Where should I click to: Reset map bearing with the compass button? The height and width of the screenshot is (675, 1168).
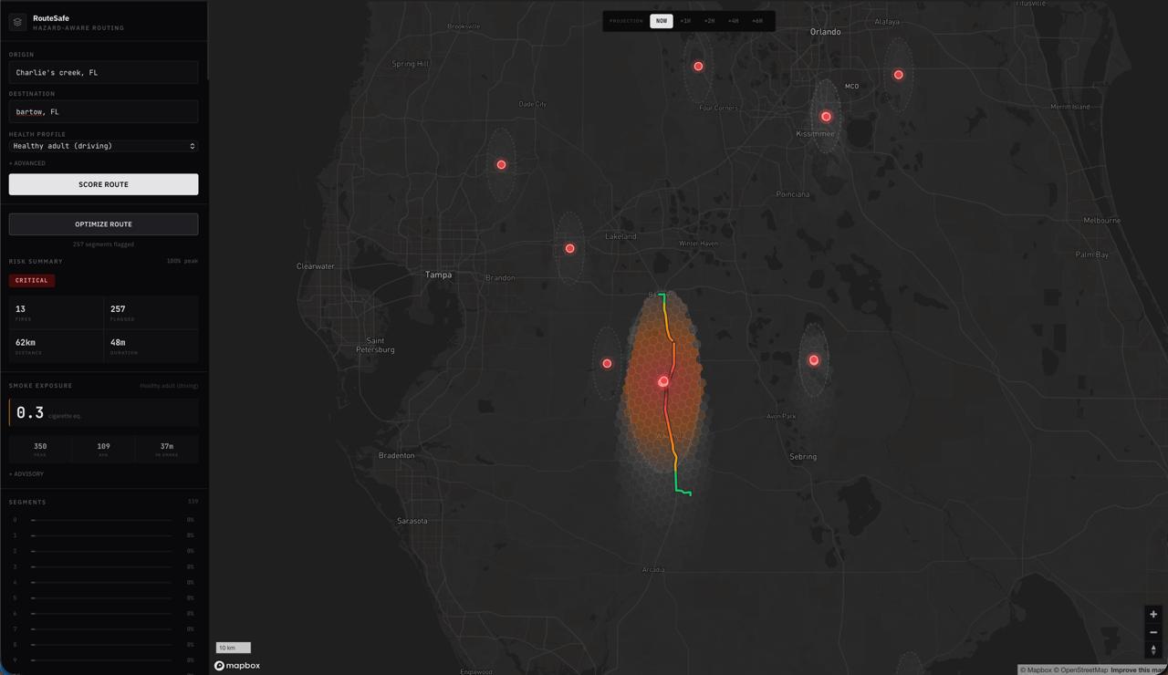(x=1153, y=649)
